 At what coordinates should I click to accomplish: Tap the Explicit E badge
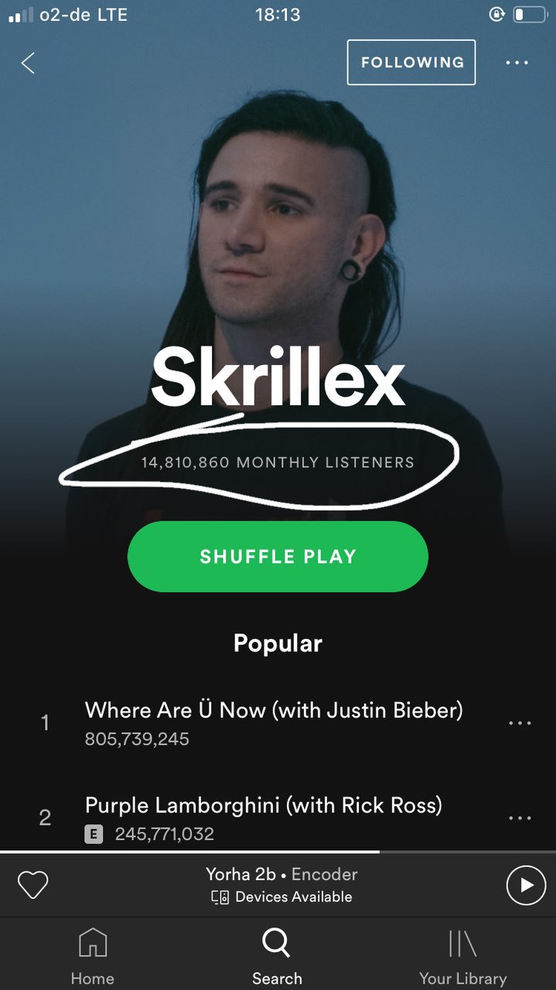pyautogui.click(x=94, y=835)
